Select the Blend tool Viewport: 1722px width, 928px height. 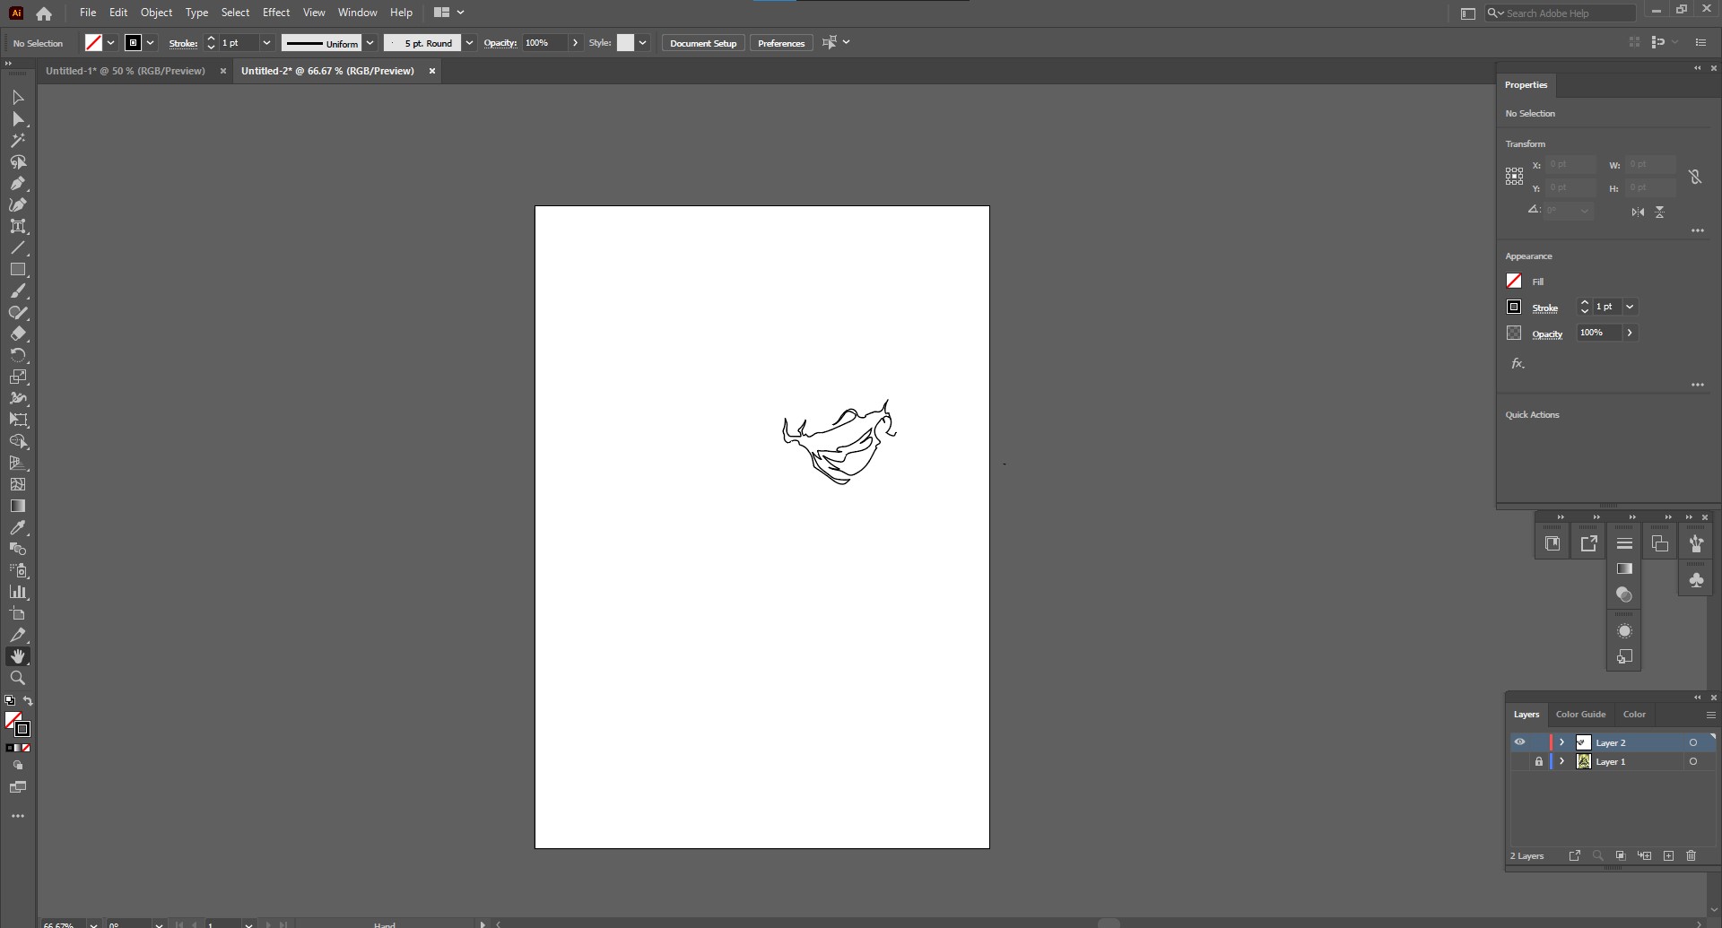(x=18, y=550)
